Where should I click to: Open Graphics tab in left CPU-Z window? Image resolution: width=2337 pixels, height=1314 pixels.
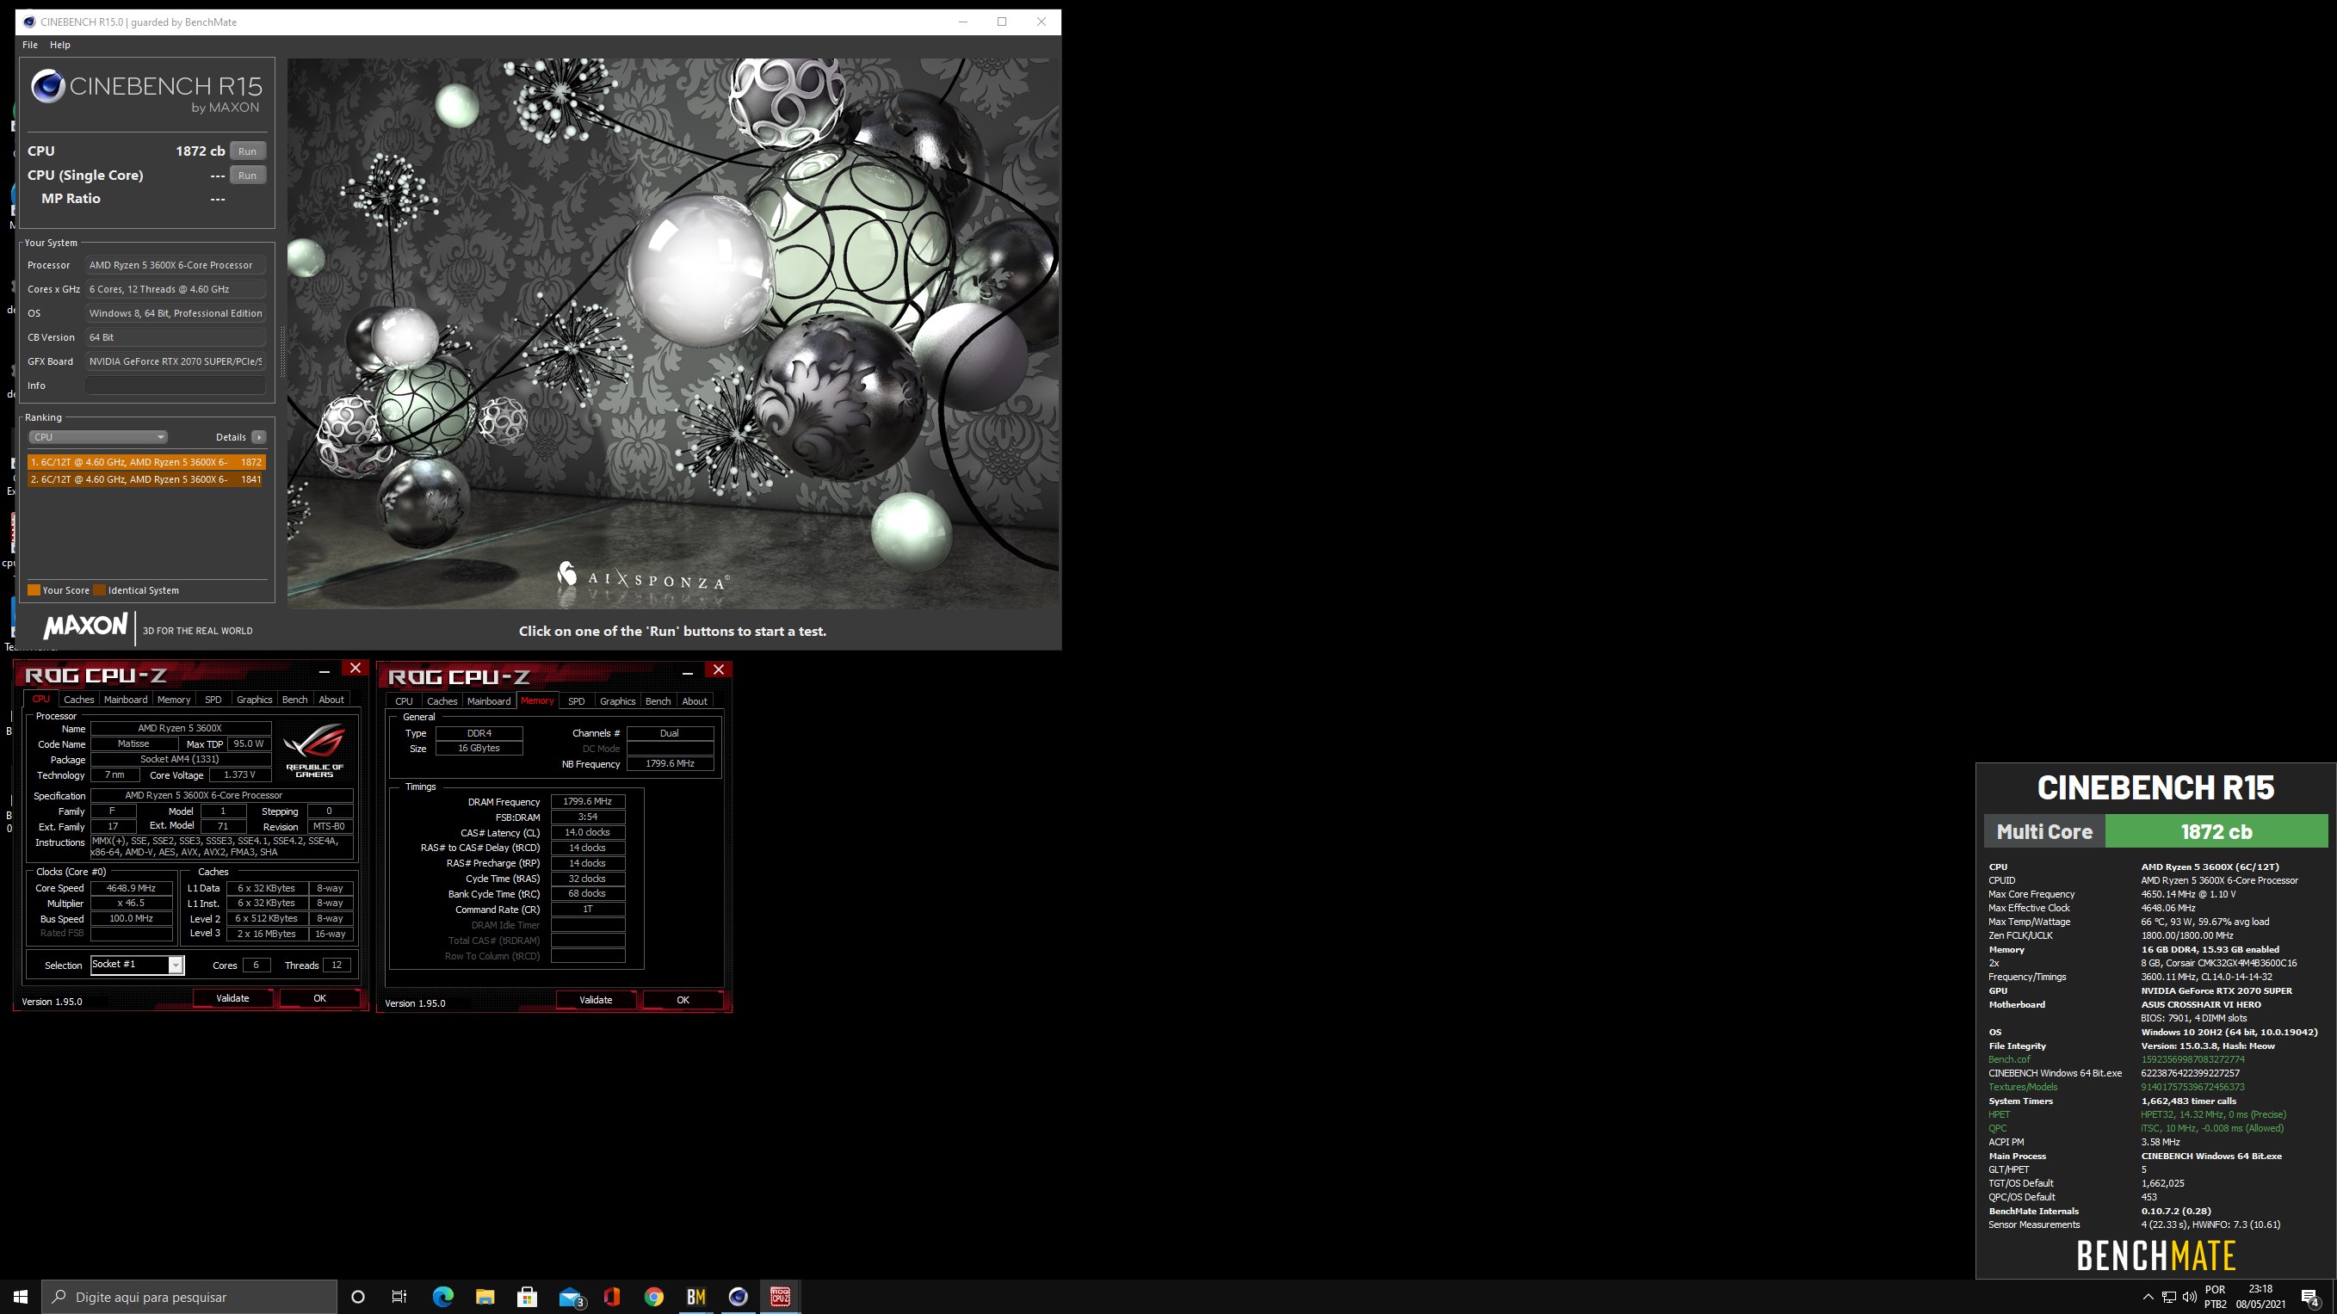pyautogui.click(x=254, y=700)
